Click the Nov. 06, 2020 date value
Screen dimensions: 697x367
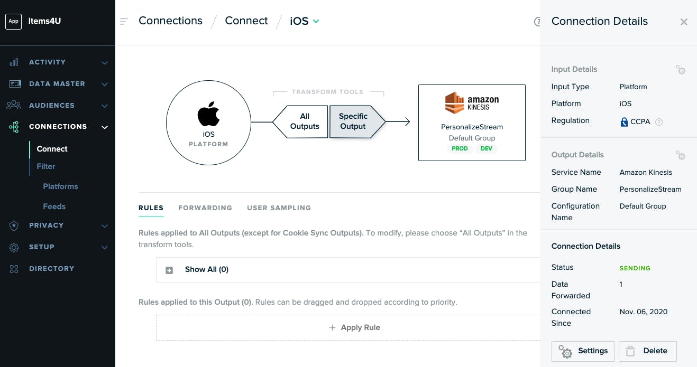click(644, 312)
